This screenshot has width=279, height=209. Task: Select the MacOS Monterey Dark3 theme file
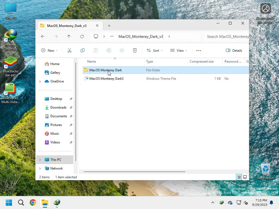click(x=166, y=79)
